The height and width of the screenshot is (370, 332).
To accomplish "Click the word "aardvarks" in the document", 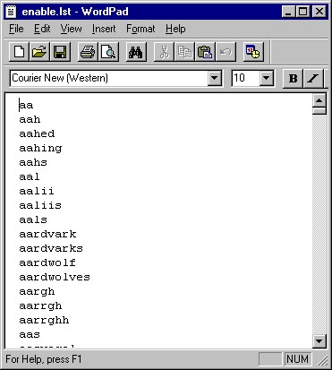I will (51, 248).
